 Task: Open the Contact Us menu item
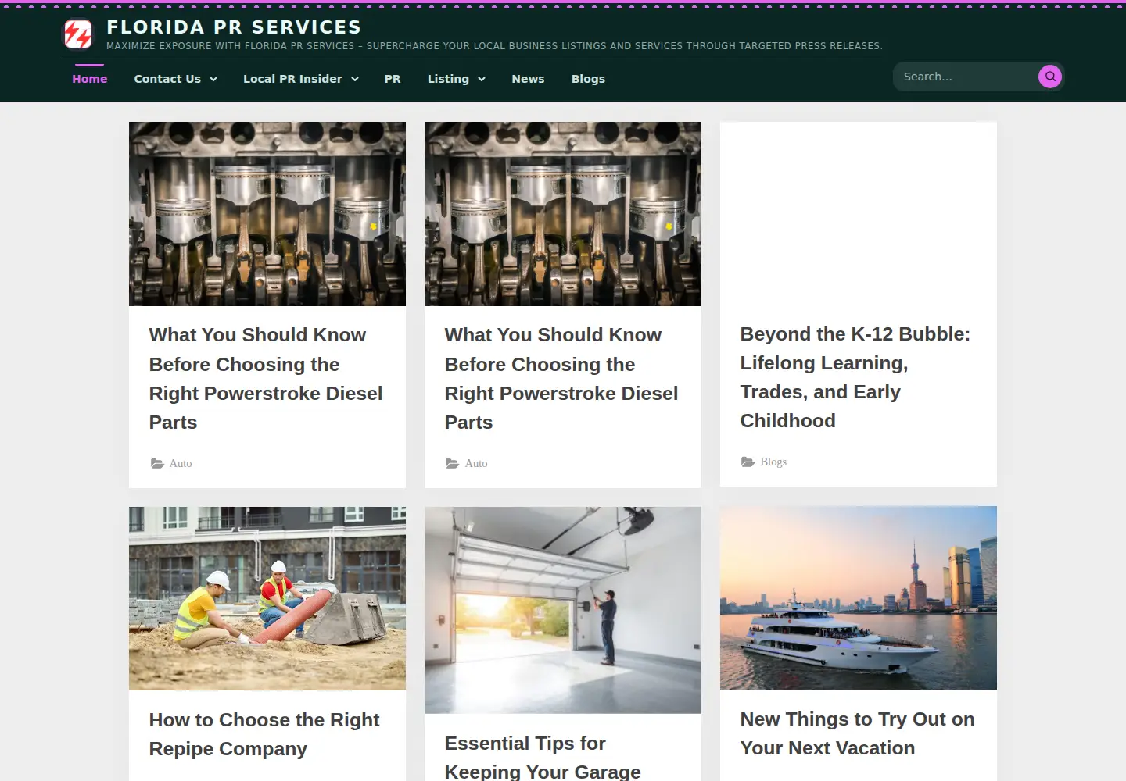click(x=167, y=79)
